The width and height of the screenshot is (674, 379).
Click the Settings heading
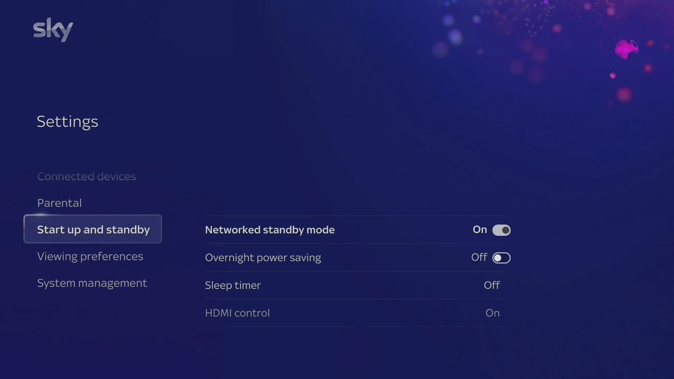pyautogui.click(x=67, y=122)
